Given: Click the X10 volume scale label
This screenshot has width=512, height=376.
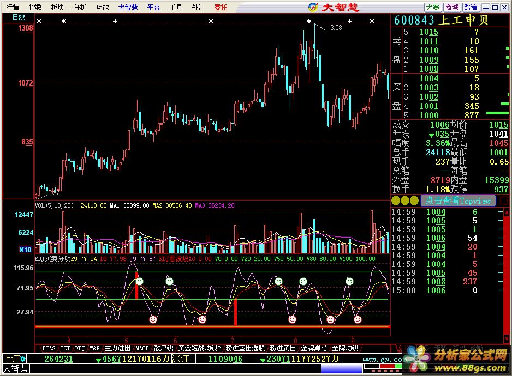Looking at the screenshot, I should [x=25, y=250].
